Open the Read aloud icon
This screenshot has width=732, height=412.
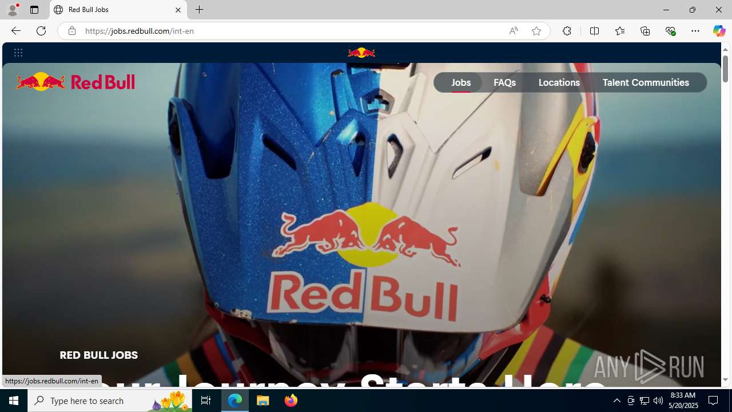(514, 31)
